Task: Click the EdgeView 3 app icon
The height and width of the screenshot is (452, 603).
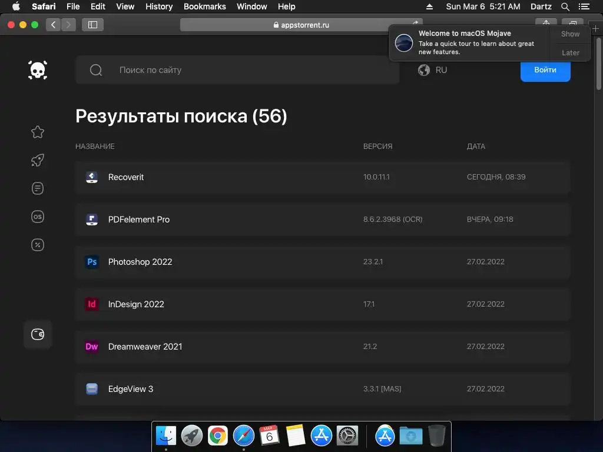Action: click(91, 389)
